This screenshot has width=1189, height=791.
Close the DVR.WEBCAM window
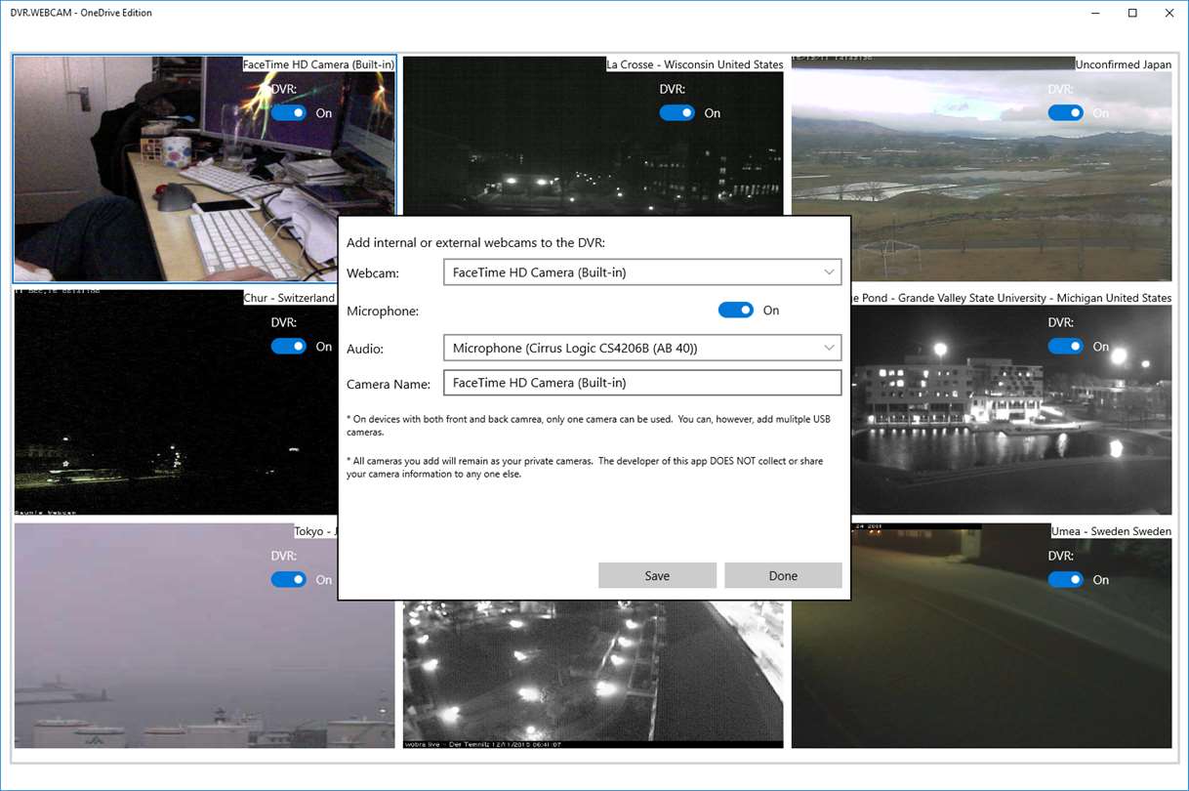[1169, 13]
